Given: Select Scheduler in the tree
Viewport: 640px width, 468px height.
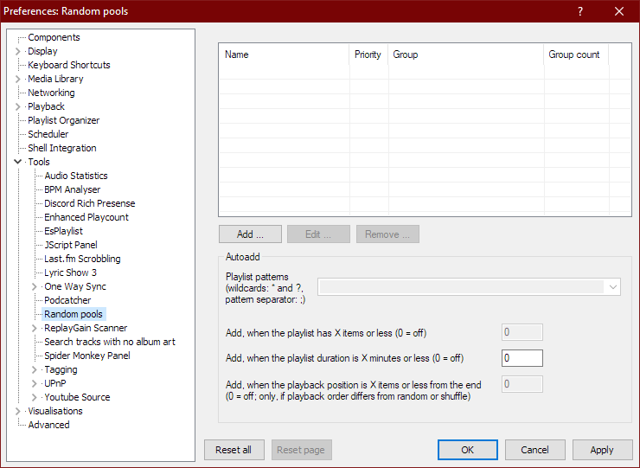Looking at the screenshot, I should click(x=48, y=134).
